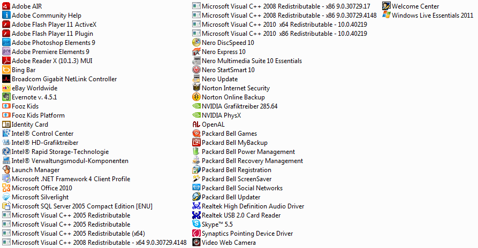The height and width of the screenshot is (248, 478).
Task: Click the Adobe Premiere Elements 9 icon
Action: [6, 52]
